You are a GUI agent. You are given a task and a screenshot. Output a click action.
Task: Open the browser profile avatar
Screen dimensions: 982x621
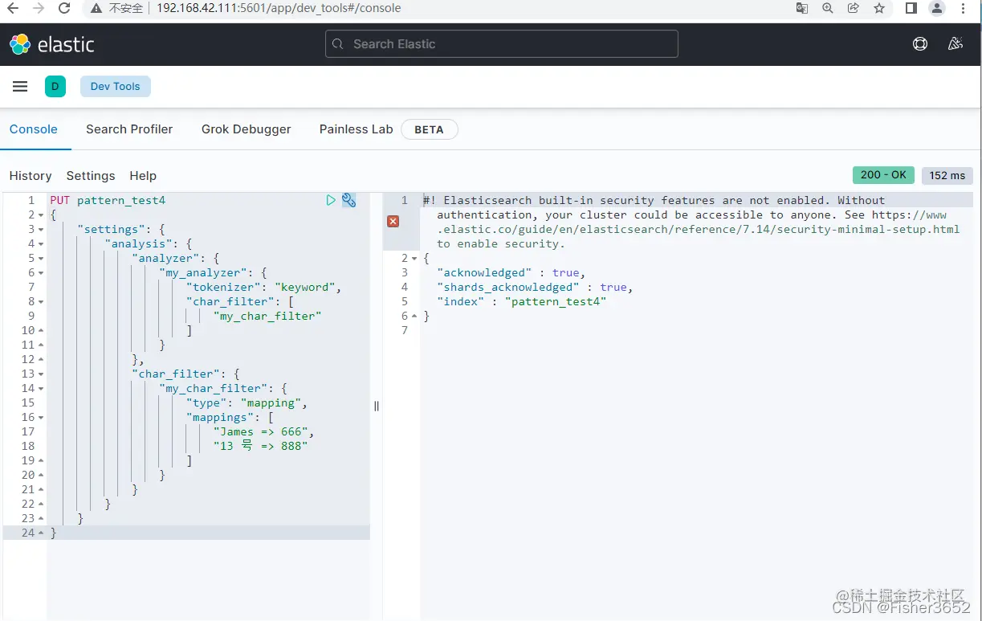click(937, 8)
